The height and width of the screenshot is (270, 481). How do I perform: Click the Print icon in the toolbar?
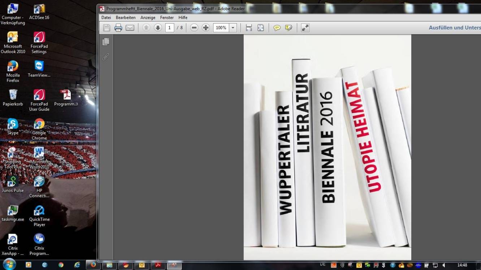tap(118, 27)
